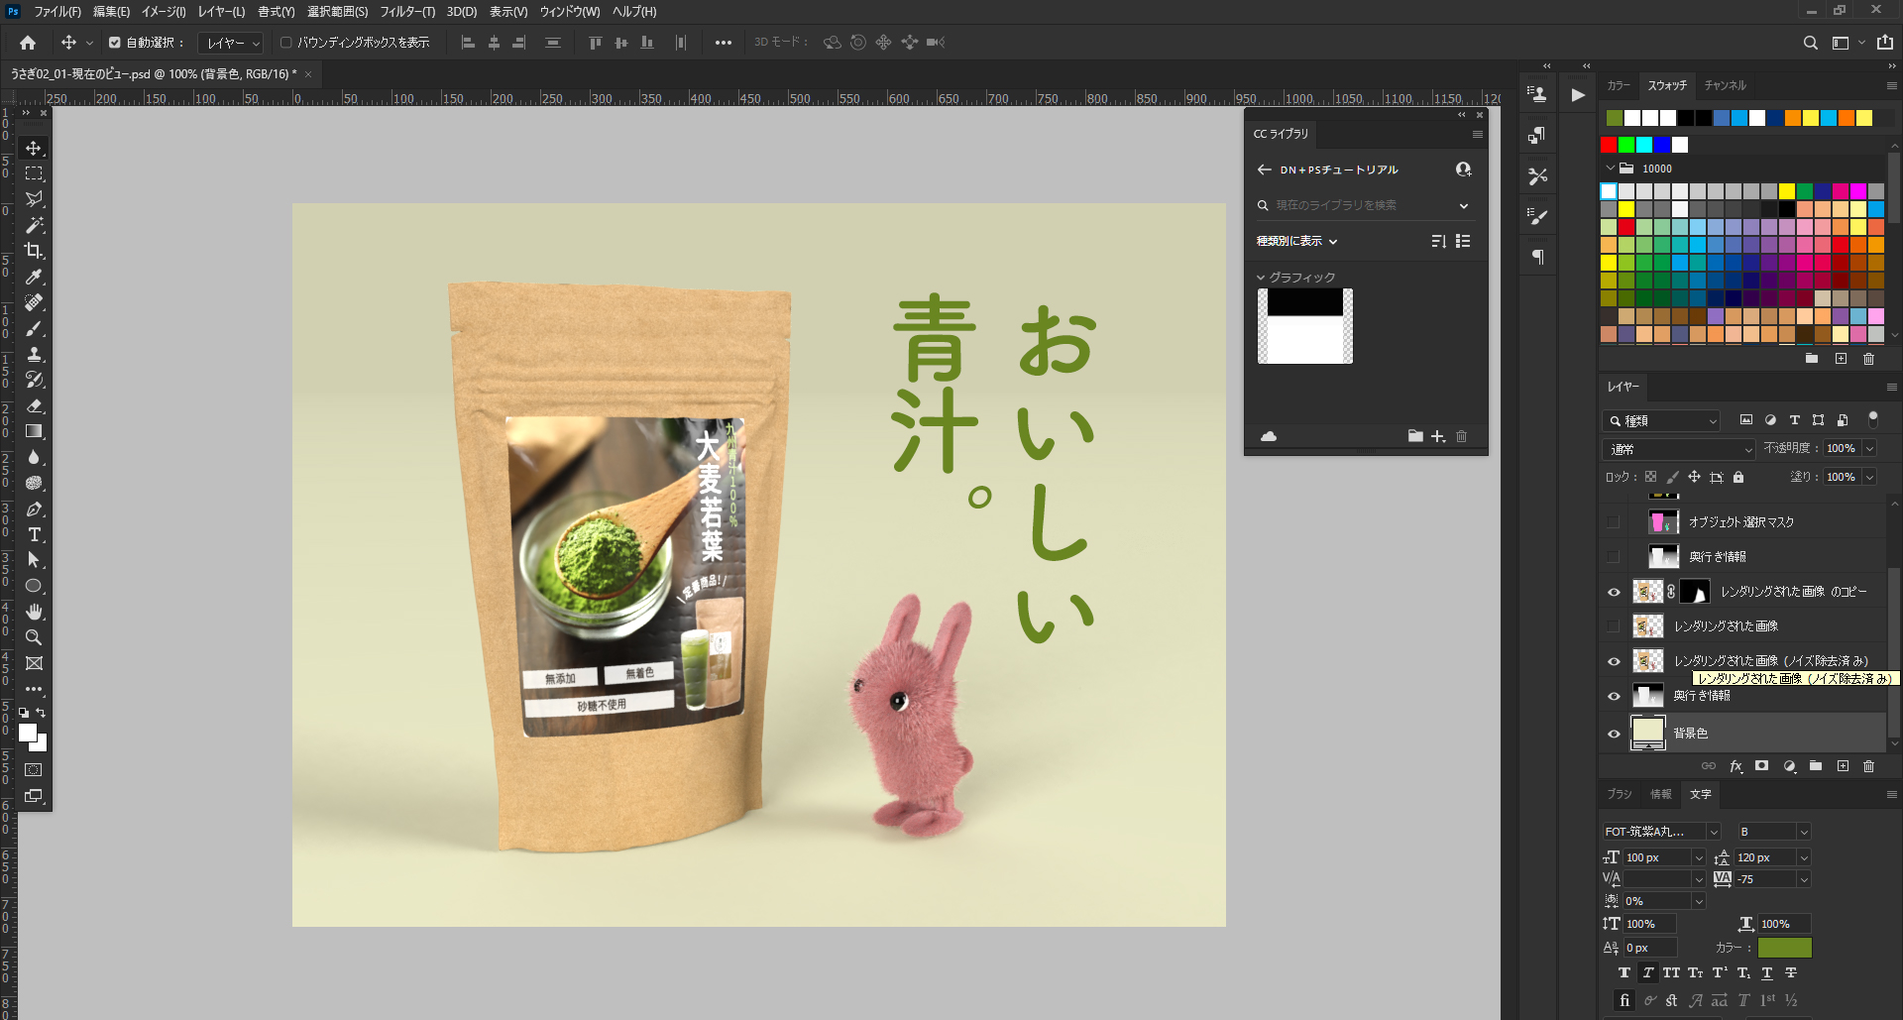1903x1020 pixels.
Task: Select the Zoom tool
Action: point(34,637)
